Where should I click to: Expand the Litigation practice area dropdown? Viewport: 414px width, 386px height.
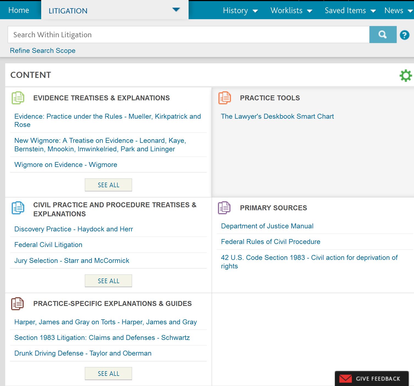(176, 10)
